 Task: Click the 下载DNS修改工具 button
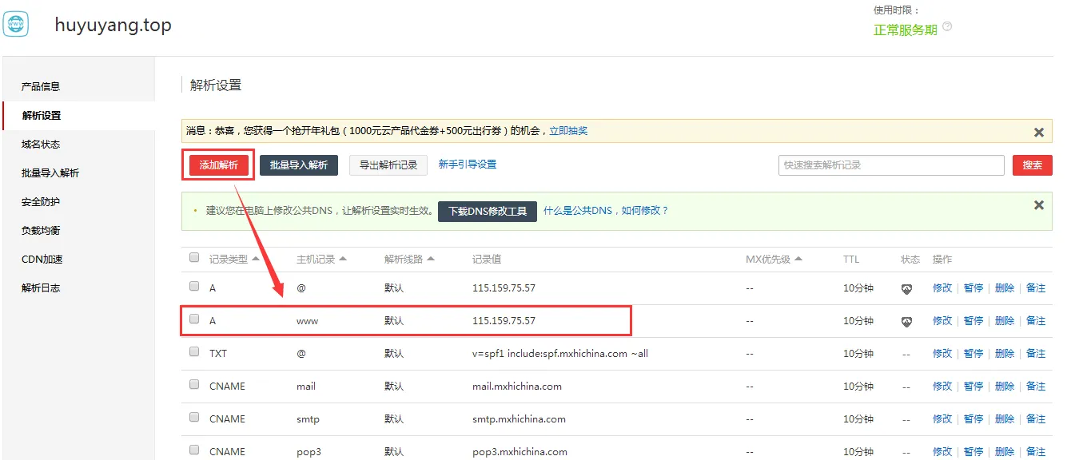coord(488,211)
